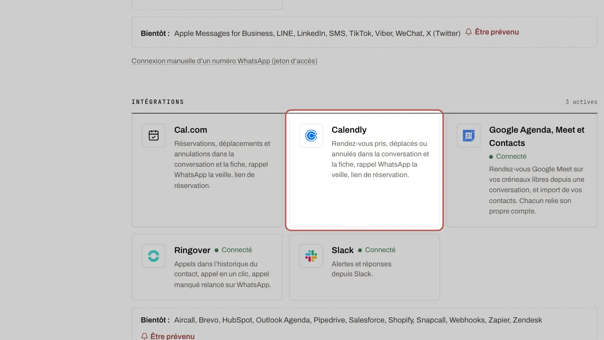Click the Calendly description about Rendez-vous pris
Screen dimensions: 604x340
click(x=380, y=159)
